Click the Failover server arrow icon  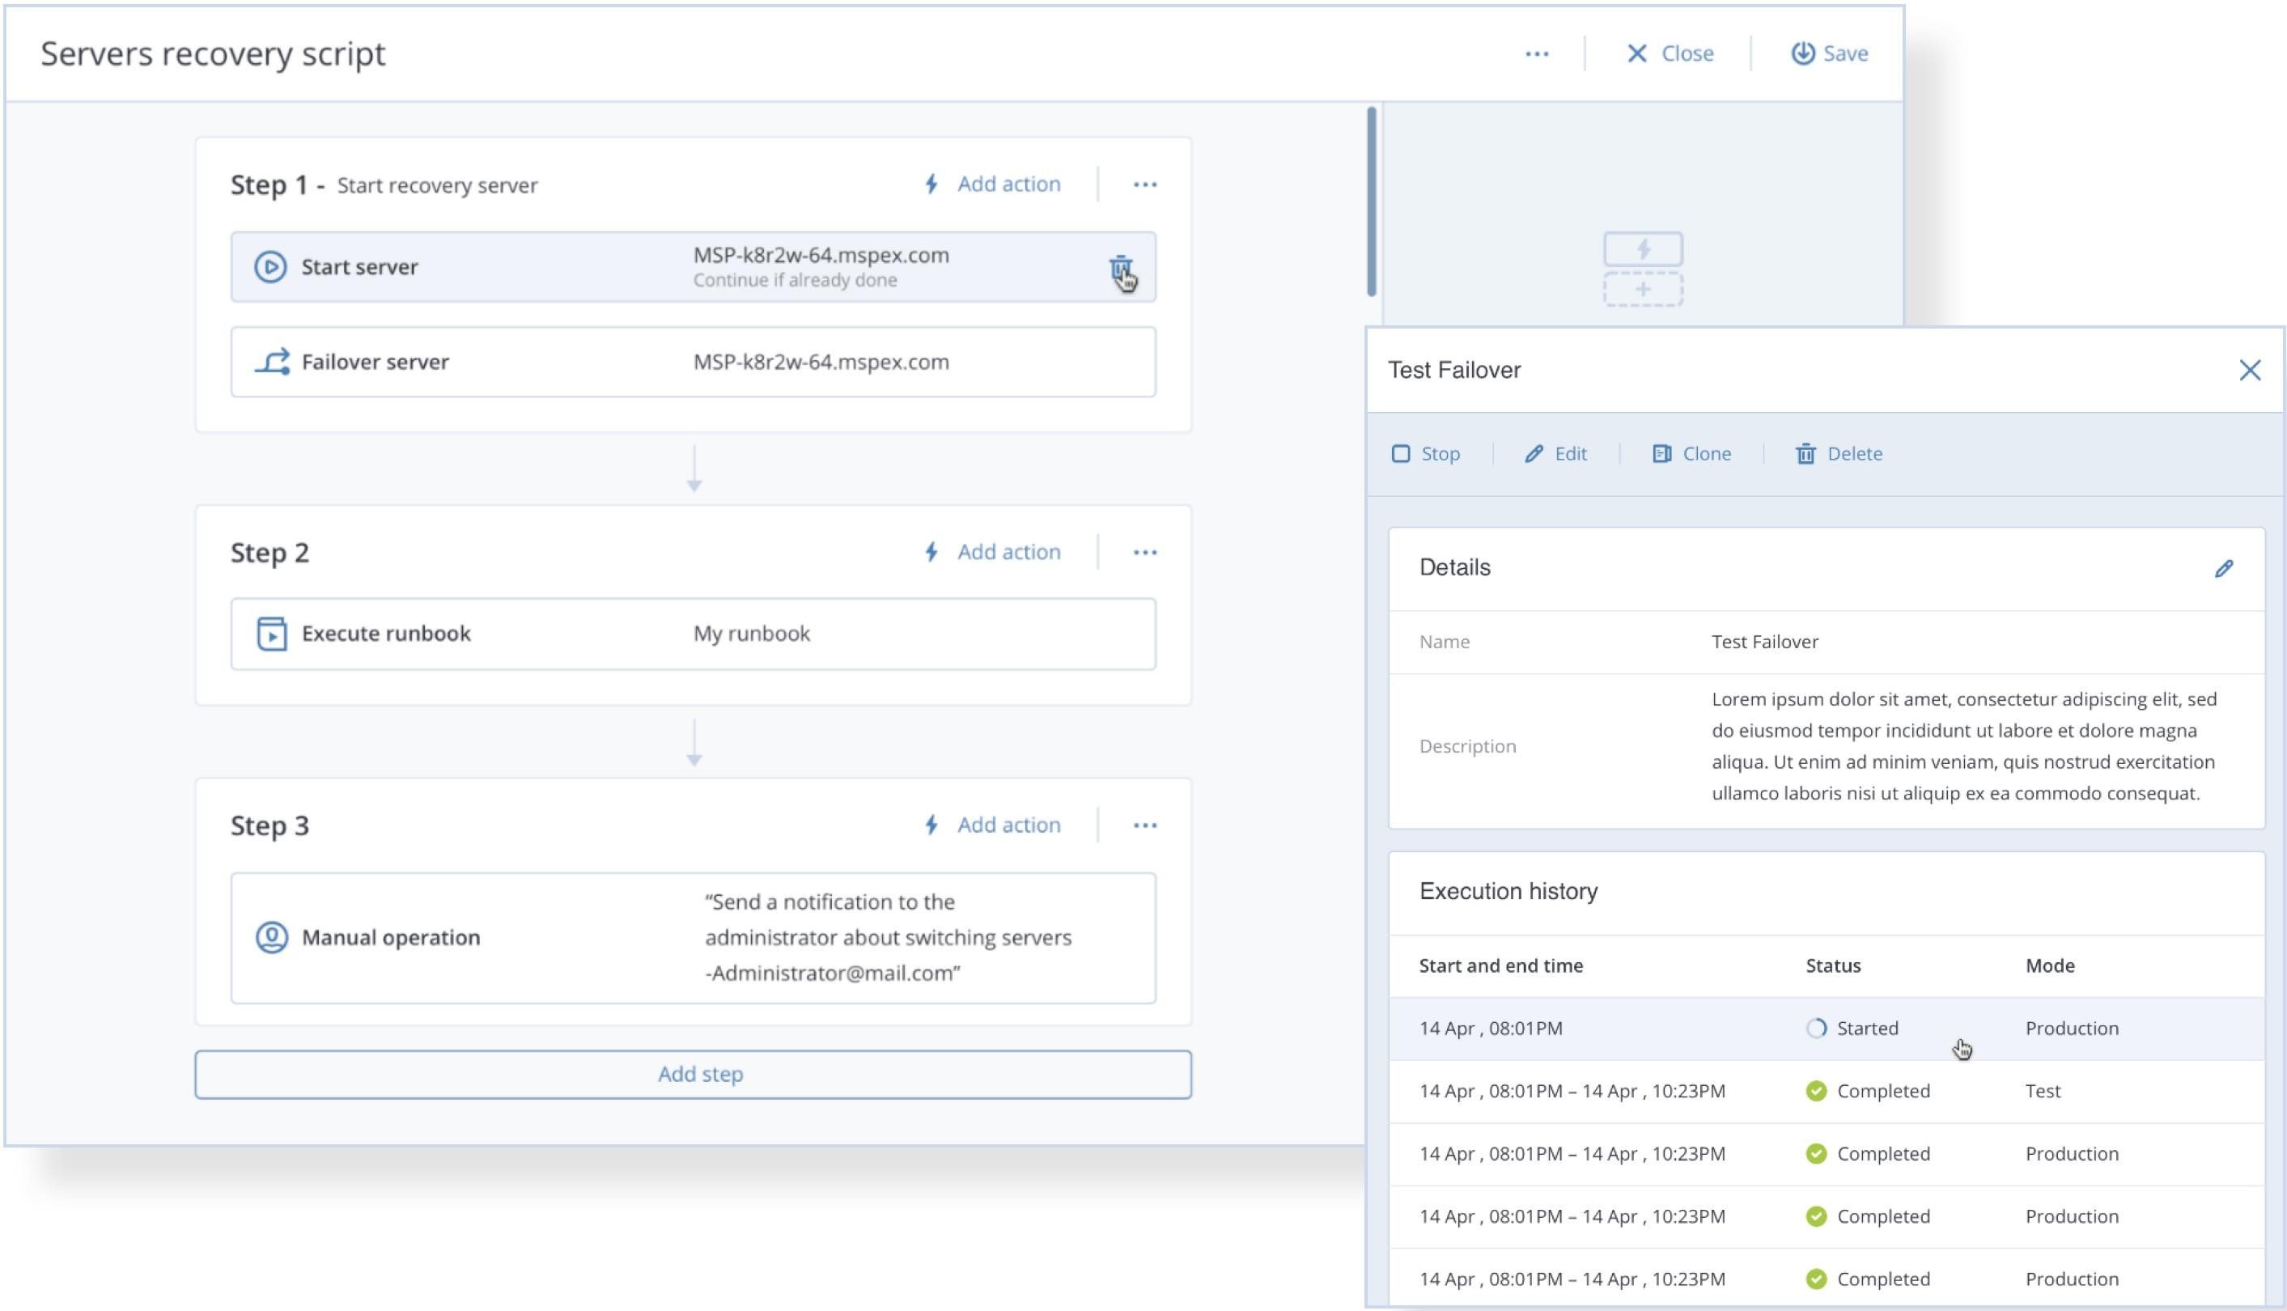(x=272, y=362)
